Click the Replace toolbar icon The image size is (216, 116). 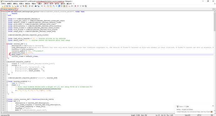[x=39, y=6]
